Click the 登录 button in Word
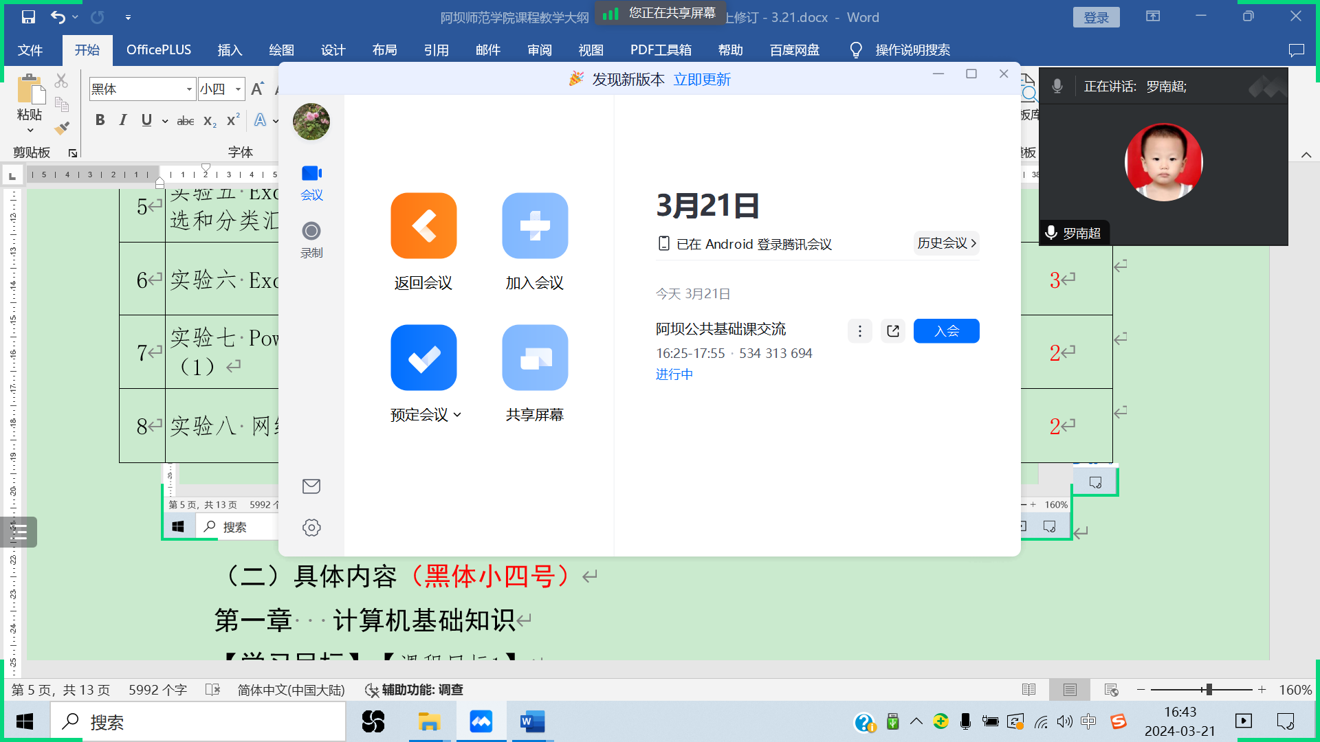 tap(1096, 18)
